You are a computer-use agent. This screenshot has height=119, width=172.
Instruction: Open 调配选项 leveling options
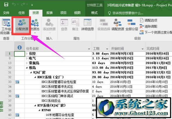tap(149, 20)
